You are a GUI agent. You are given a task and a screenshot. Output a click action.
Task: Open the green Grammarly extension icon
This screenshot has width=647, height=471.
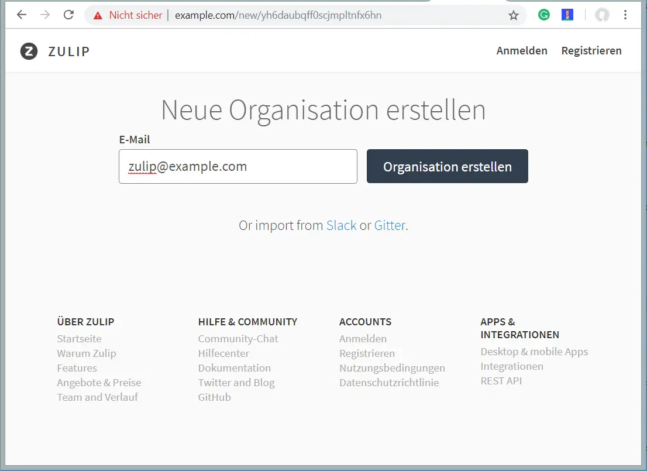544,15
